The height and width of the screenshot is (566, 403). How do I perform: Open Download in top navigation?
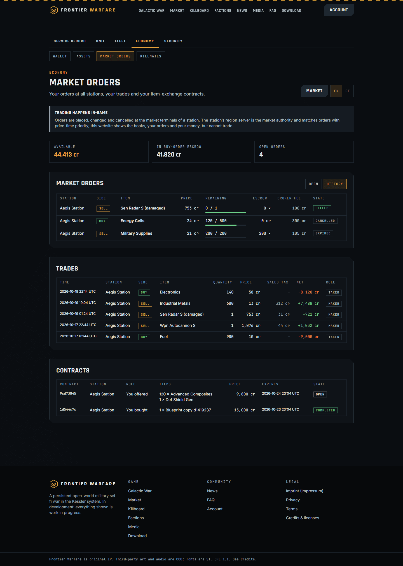point(291,11)
